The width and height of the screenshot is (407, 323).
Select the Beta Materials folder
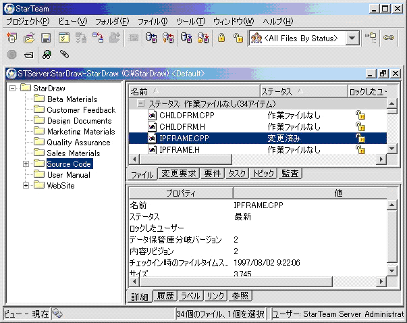[x=72, y=99]
